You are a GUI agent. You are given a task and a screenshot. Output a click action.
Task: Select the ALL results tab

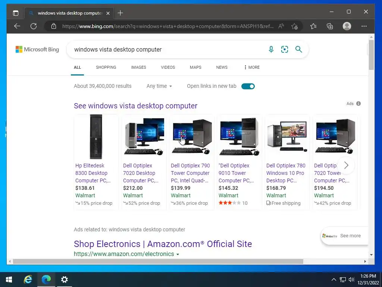pyautogui.click(x=77, y=67)
